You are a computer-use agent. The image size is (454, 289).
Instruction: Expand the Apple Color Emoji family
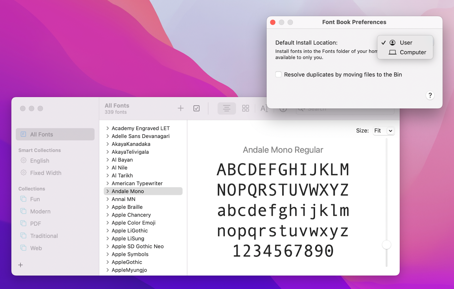point(108,223)
